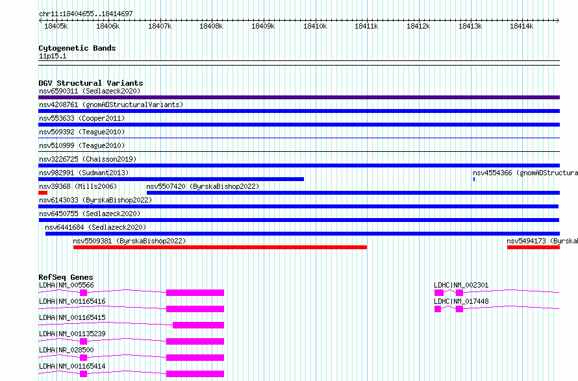Click the nsv4208761 (gnomADStructuralVariants) label
578x381 pixels.
pos(111,104)
